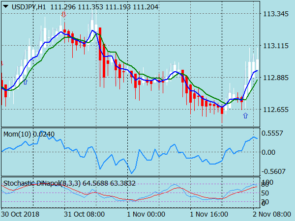Click the 112.885 price level label
295x221 pixels.
276,78
